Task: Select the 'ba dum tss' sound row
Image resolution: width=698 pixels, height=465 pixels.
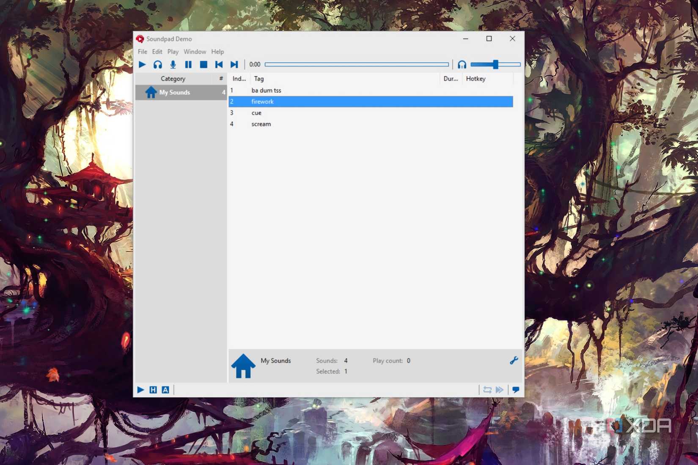Action: [x=371, y=90]
